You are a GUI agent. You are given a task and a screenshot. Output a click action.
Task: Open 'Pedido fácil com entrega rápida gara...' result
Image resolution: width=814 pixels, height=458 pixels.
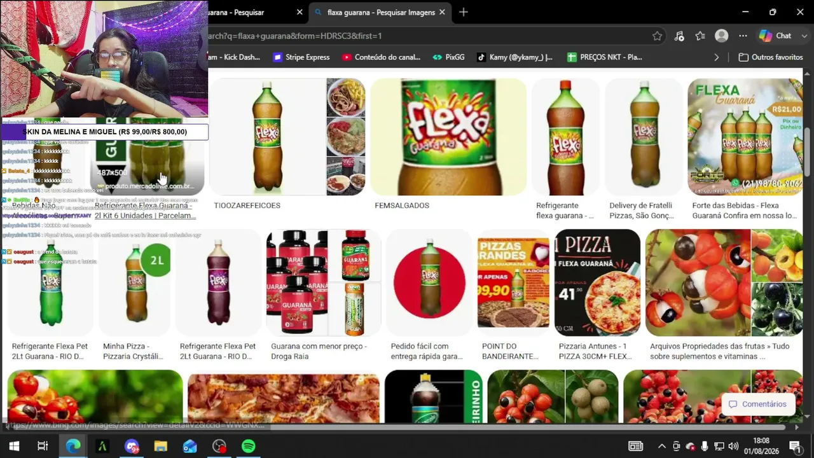click(x=427, y=351)
